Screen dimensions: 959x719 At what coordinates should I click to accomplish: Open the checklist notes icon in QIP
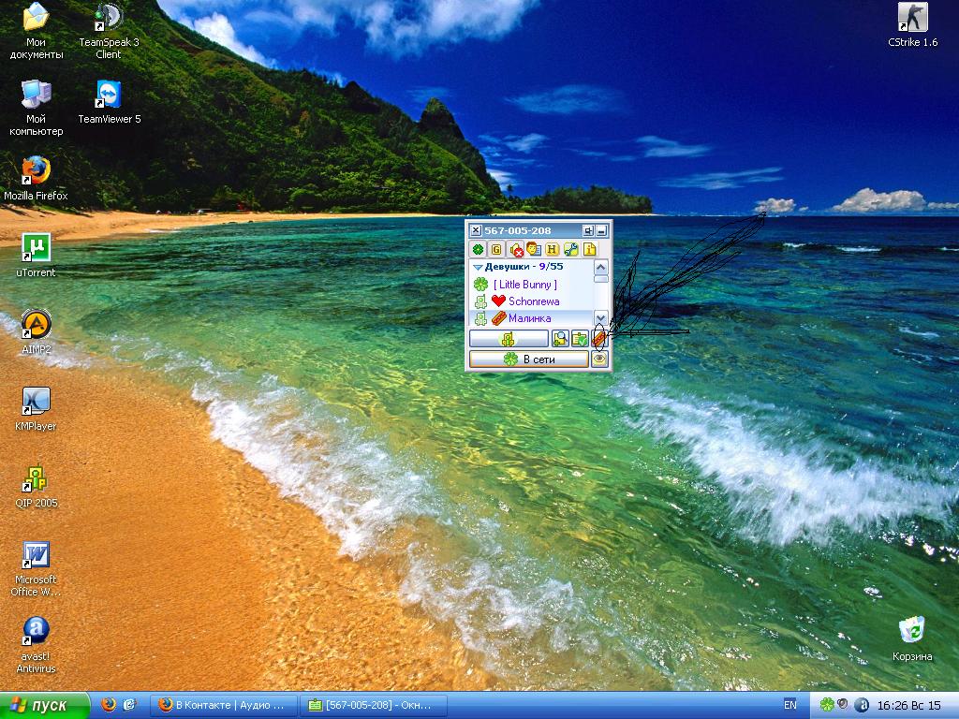coord(580,339)
